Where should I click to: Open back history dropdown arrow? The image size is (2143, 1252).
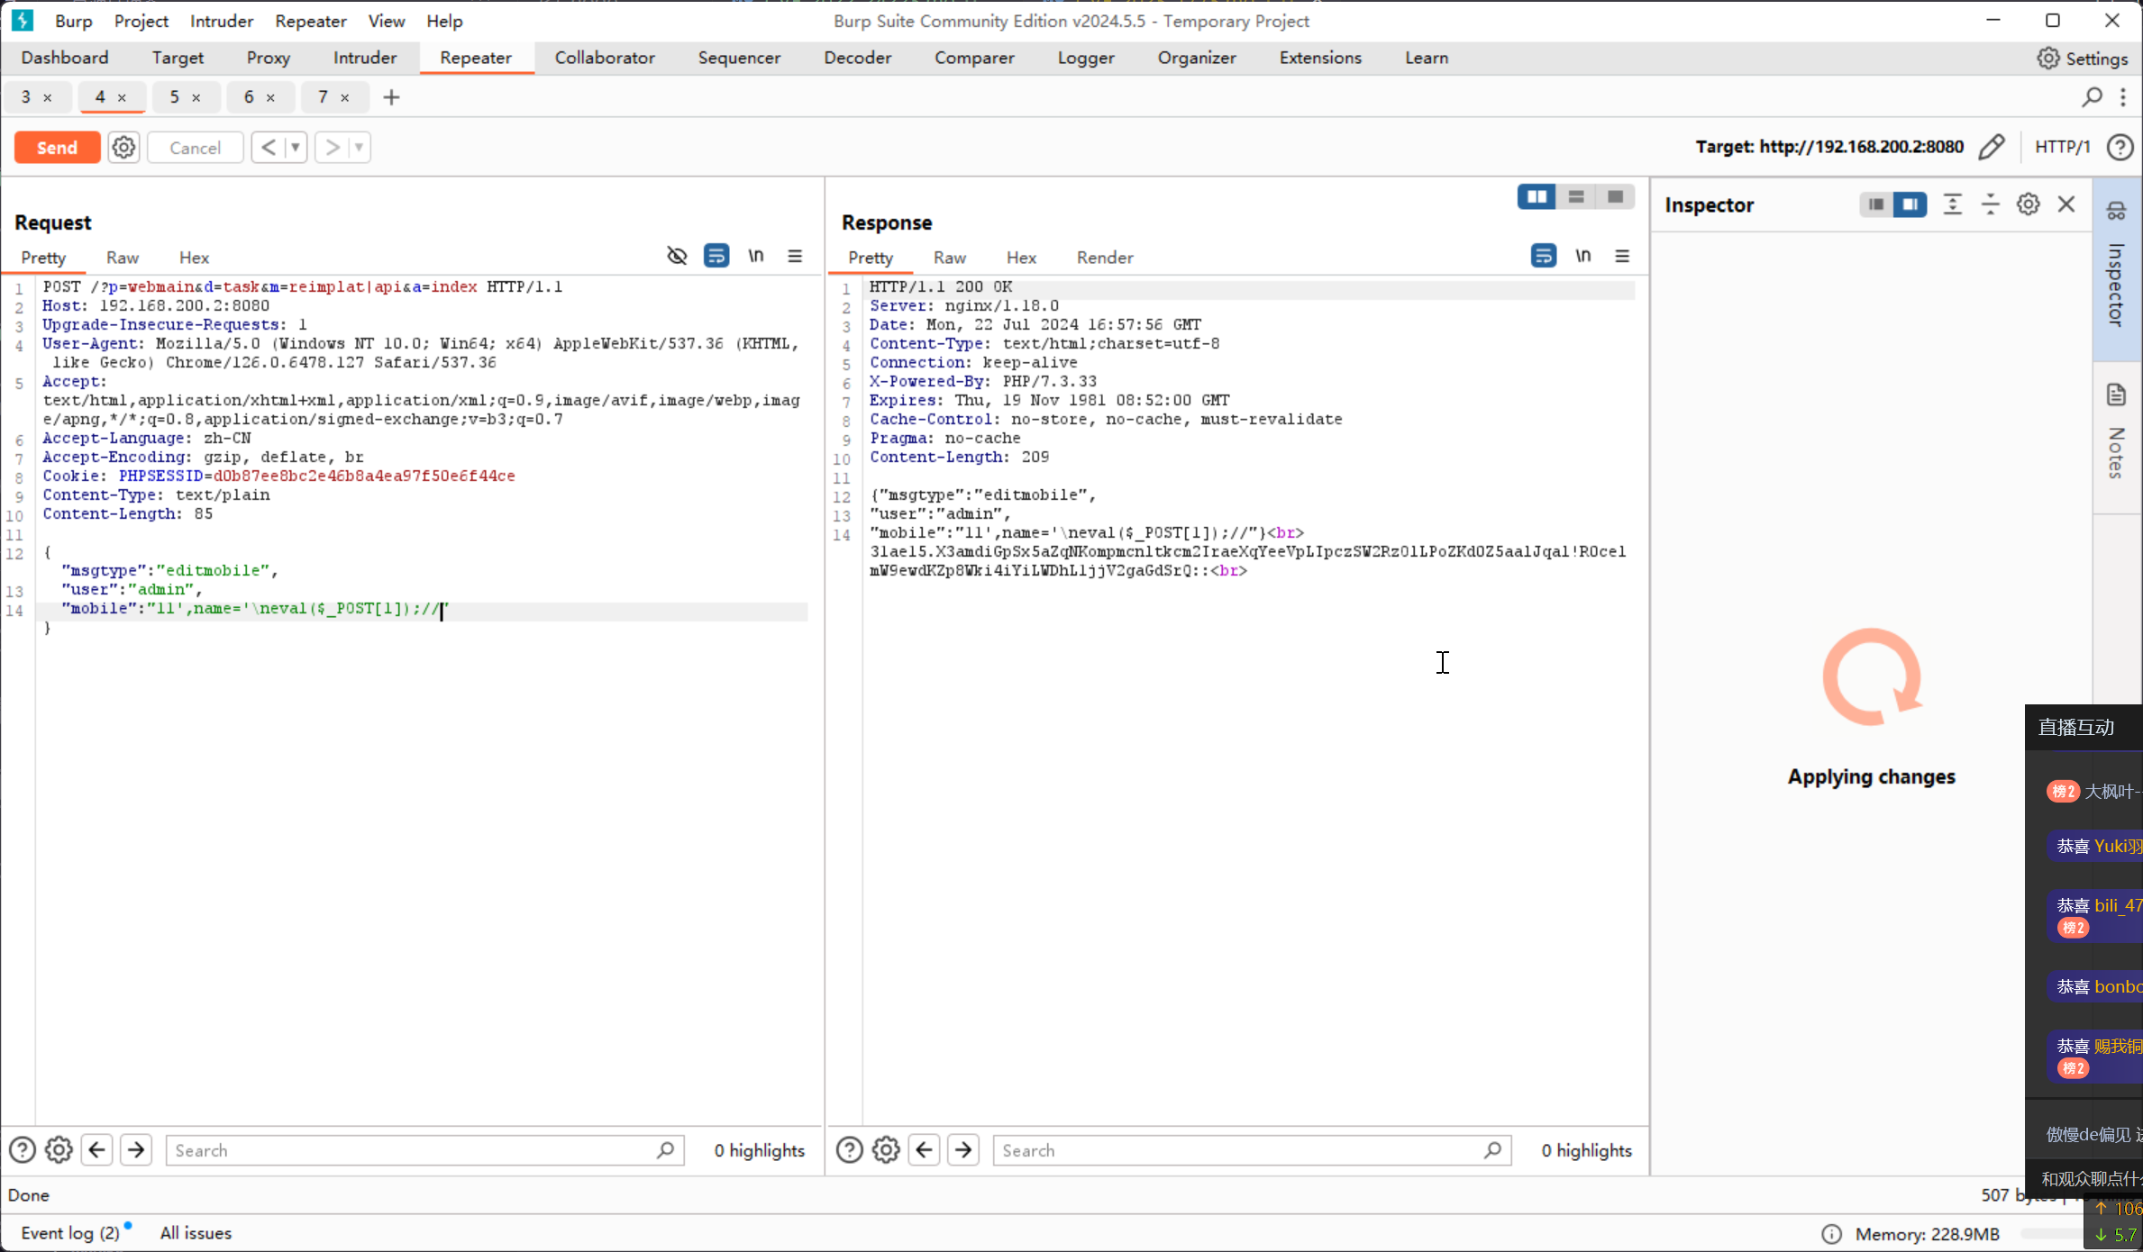coord(296,147)
